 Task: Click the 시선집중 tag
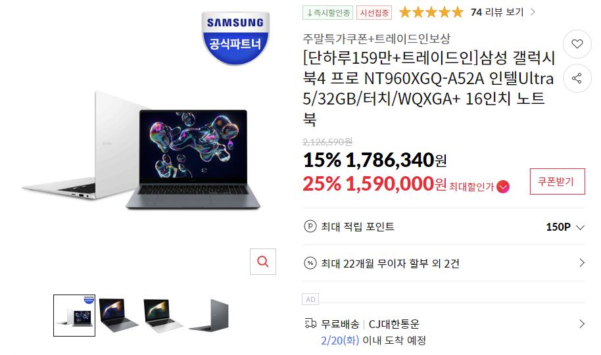374,12
